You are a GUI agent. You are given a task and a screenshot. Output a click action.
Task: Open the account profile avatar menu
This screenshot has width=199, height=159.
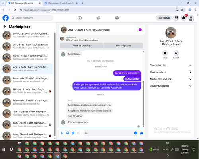pos(191,18)
